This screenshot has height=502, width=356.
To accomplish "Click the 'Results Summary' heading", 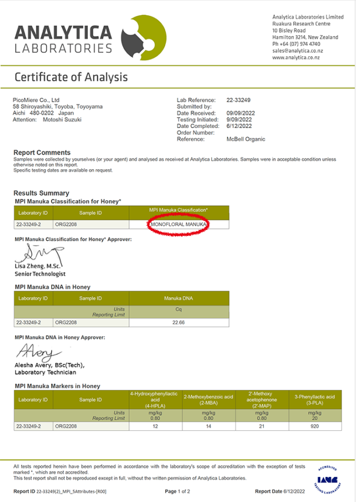I will [41, 193].
